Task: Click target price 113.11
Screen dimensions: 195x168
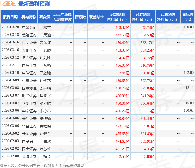Action: tap(189, 88)
